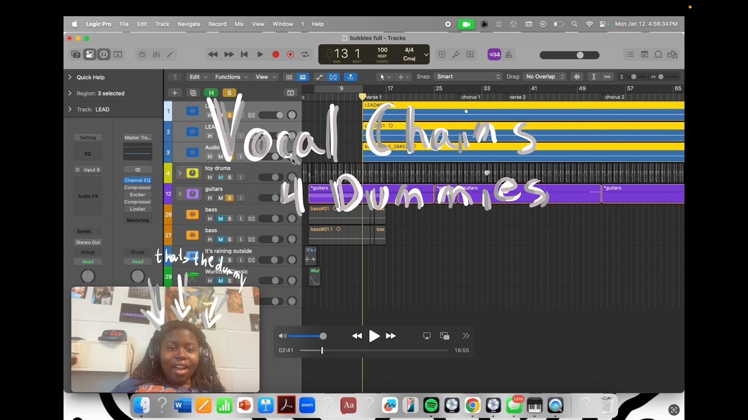Solo the guitars track

click(229, 198)
